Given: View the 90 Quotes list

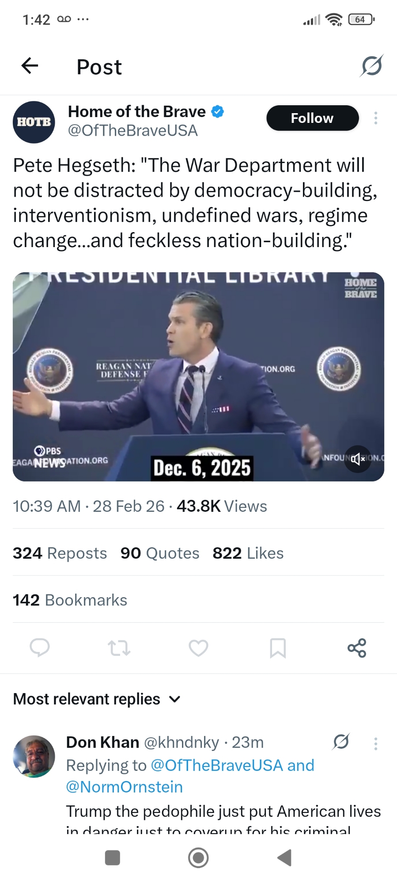Looking at the screenshot, I should coord(160,553).
